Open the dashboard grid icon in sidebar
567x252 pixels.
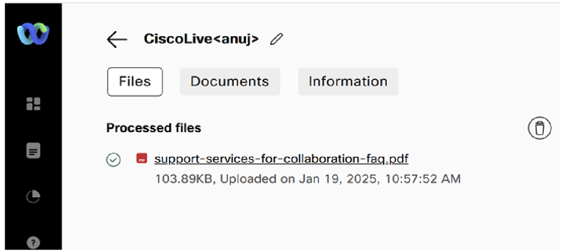[33, 104]
